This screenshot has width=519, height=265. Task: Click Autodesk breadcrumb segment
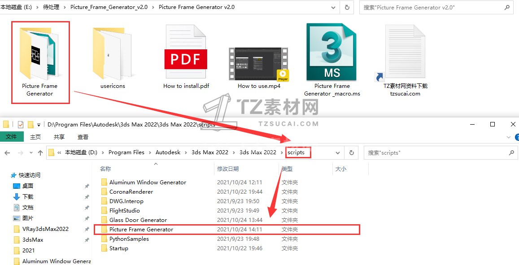[x=168, y=152]
